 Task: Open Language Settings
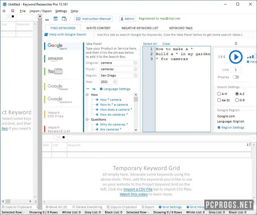(x=115, y=89)
